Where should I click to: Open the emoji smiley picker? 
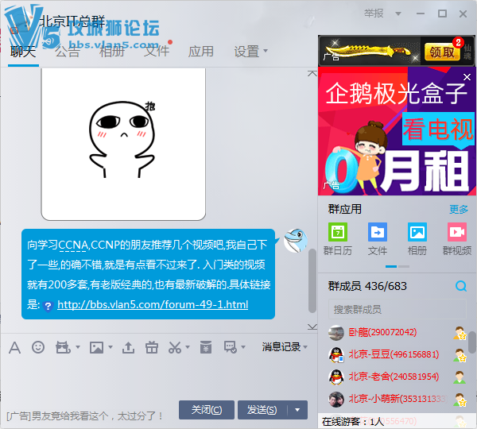coord(38,347)
